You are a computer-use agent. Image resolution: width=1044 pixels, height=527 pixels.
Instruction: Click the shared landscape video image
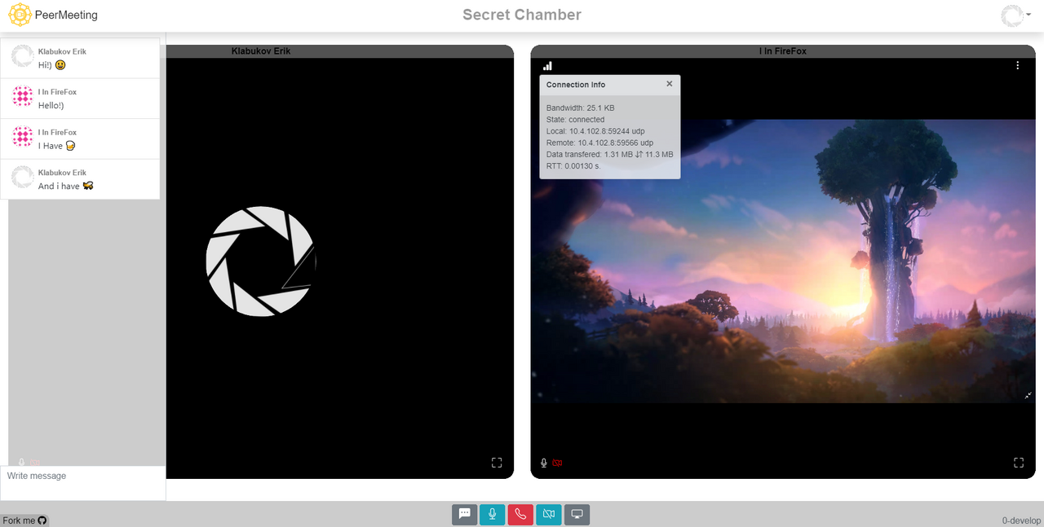pyautogui.click(x=783, y=261)
